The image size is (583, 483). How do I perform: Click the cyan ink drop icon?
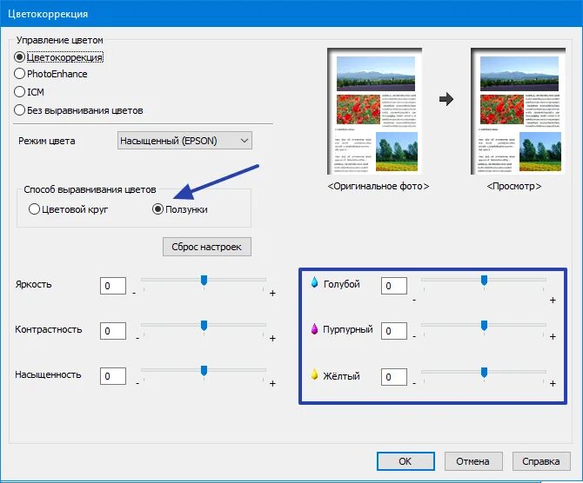coord(314,282)
